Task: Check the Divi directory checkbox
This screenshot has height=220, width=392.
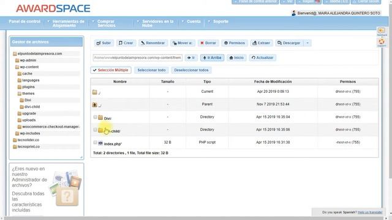Action: coord(95,117)
